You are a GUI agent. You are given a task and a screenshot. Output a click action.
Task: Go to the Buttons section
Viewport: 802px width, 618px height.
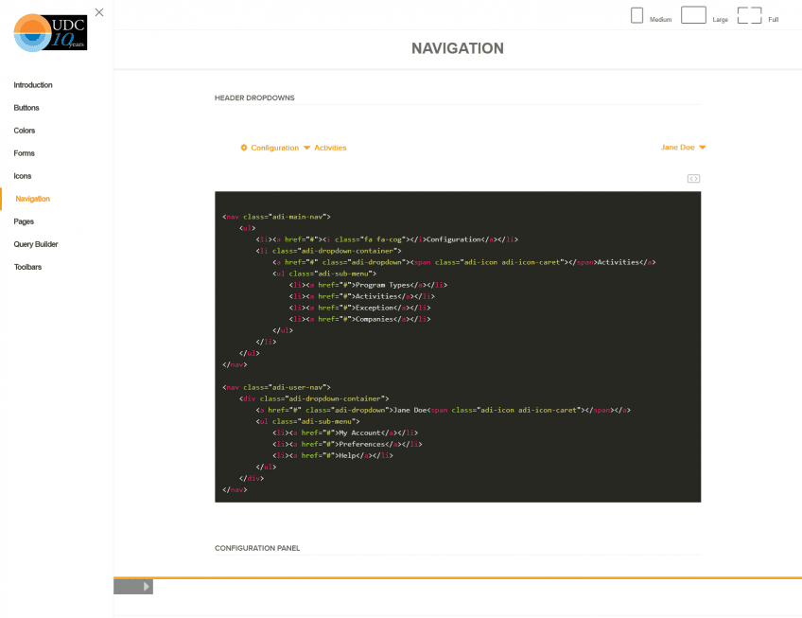point(26,108)
